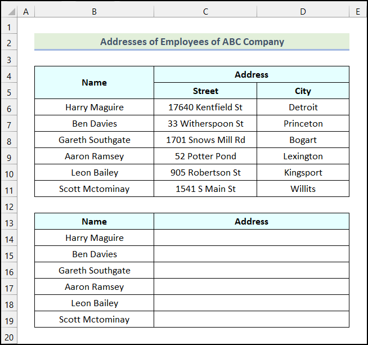Select the 'Street' header cell
This screenshot has height=345, width=368.
[x=205, y=91]
